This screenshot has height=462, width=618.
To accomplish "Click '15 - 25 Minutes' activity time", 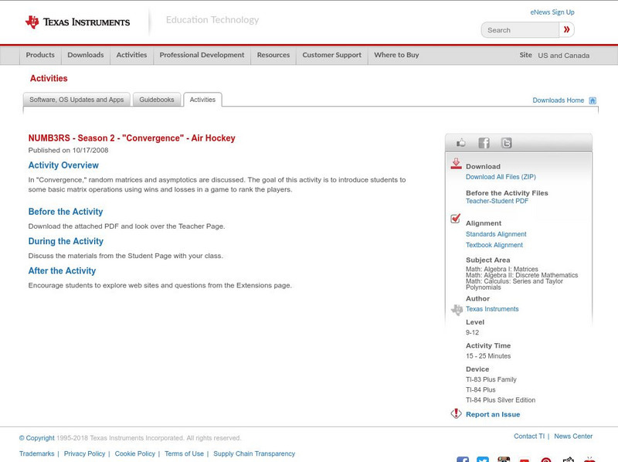I will click(x=488, y=356).
